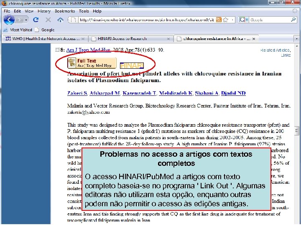The height and width of the screenshot is (225, 301).
Task: Reload the current page
Action: tap(36, 20)
